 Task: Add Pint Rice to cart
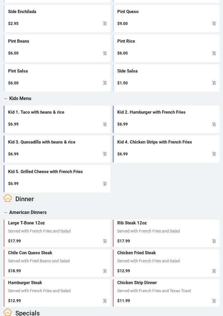[214, 53]
